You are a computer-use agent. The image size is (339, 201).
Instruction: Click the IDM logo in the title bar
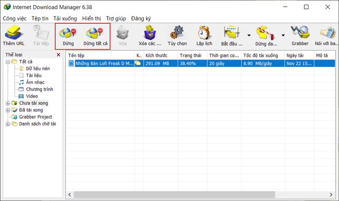click(x=7, y=7)
